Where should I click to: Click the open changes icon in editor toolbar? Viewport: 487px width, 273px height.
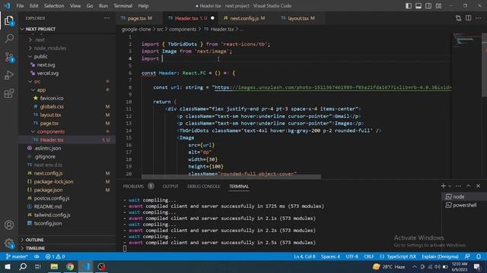click(458, 18)
